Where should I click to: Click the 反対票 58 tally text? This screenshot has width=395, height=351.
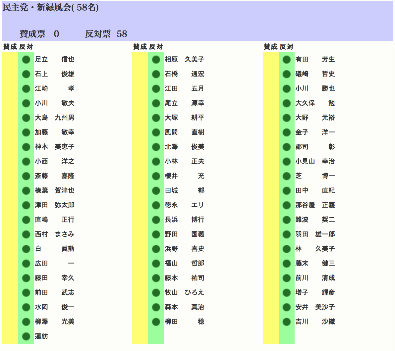coord(106,34)
